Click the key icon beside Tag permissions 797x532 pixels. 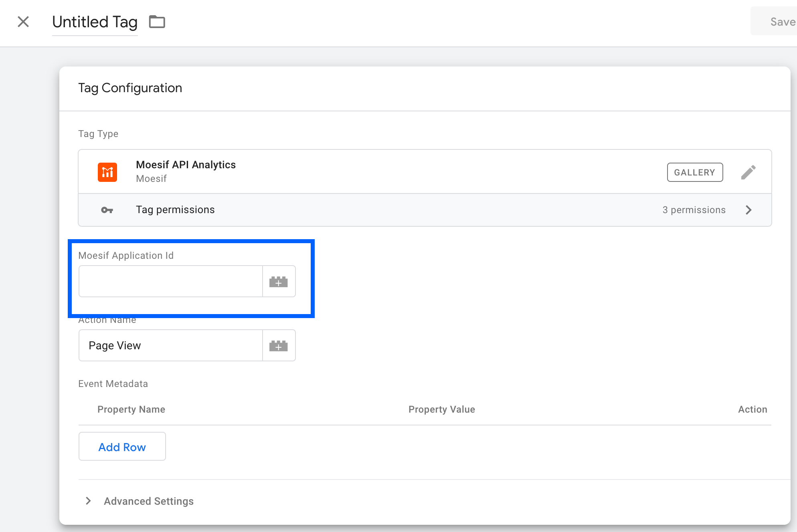(x=107, y=210)
